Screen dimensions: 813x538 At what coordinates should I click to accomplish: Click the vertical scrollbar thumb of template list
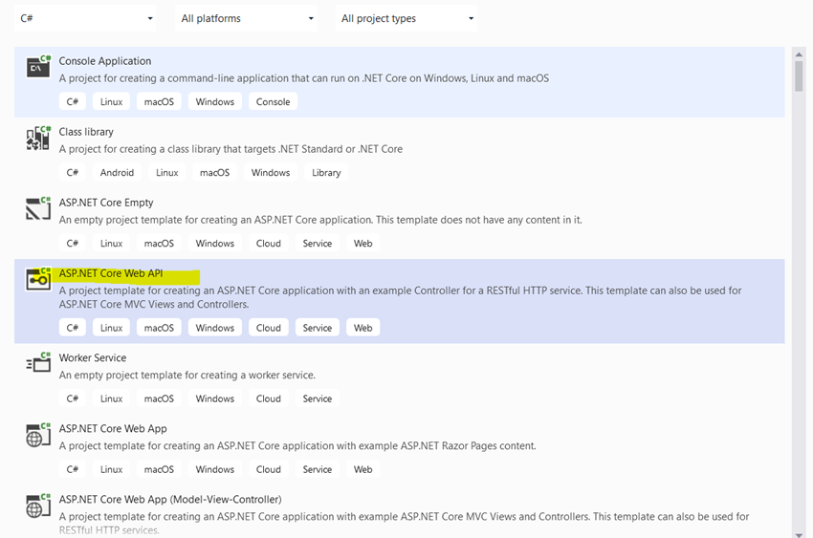799,76
